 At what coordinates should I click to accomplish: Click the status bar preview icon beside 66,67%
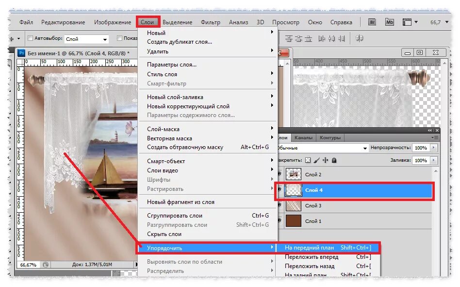tap(46, 265)
